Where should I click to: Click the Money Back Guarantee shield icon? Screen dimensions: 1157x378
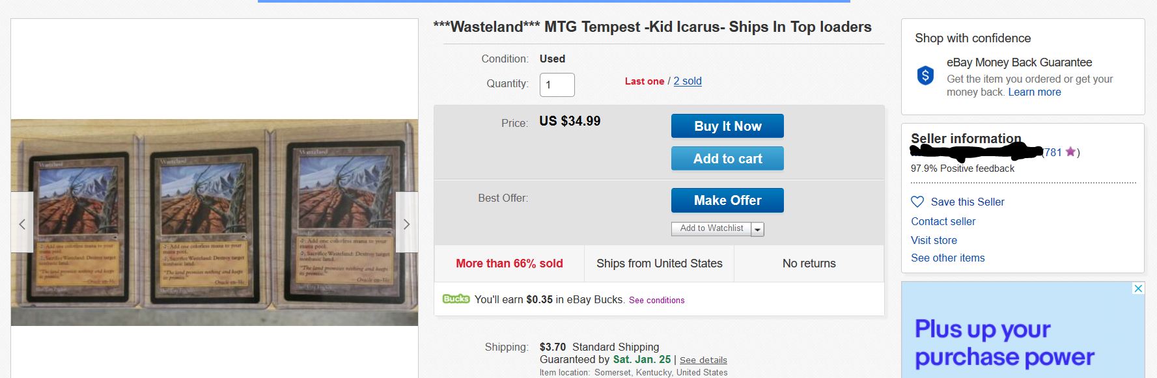(925, 76)
